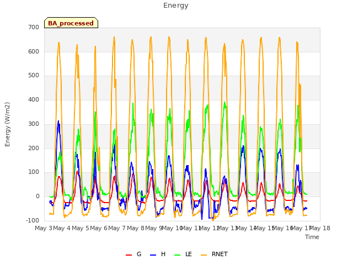Click the May 8 x-axis label
Screen dimensions: 353x265
136,228
